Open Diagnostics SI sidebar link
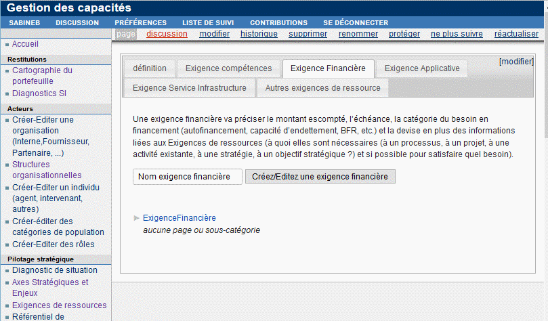The width and height of the screenshot is (548, 321). 39,93
